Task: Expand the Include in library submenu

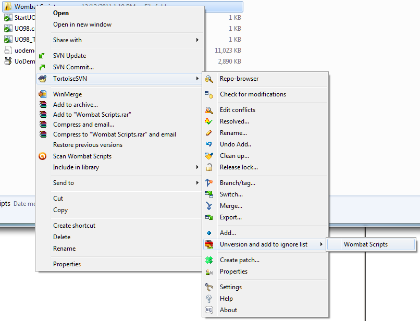Action: pyautogui.click(x=197, y=167)
